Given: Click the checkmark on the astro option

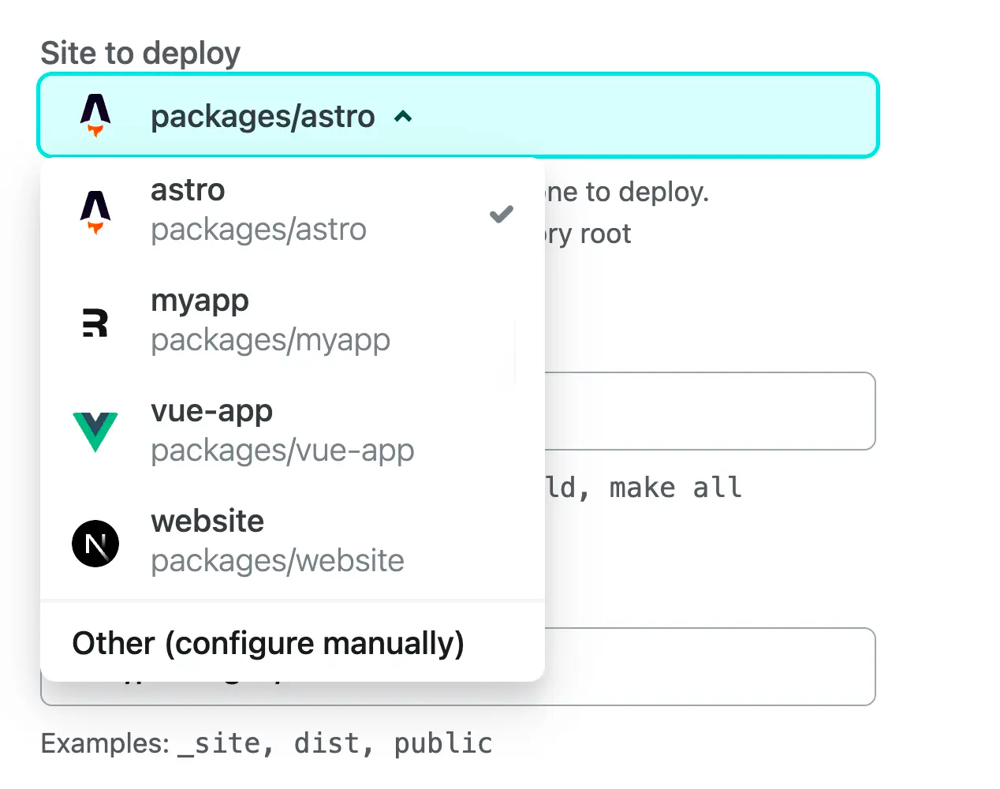Looking at the screenshot, I should click(502, 214).
